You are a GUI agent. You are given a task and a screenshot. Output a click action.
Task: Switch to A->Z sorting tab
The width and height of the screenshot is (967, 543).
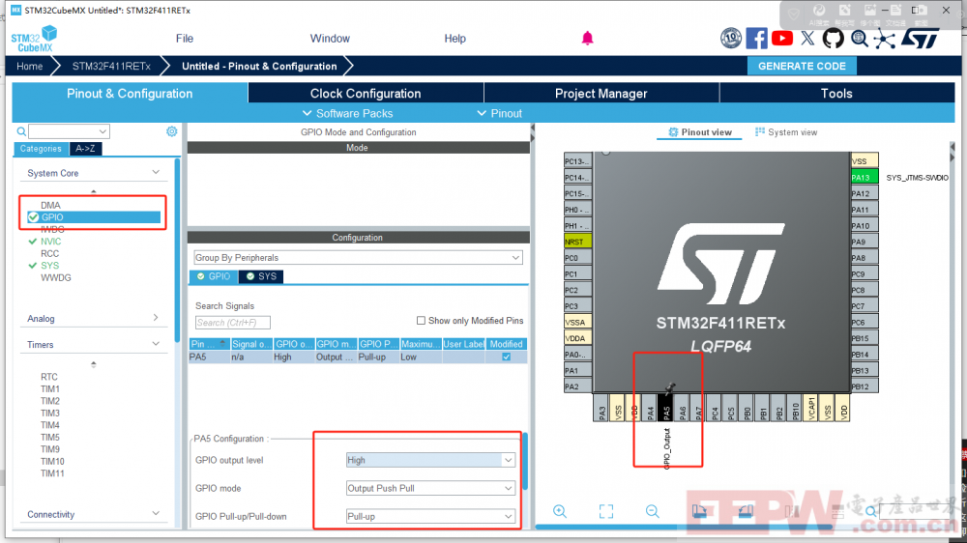pyautogui.click(x=86, y=149)
